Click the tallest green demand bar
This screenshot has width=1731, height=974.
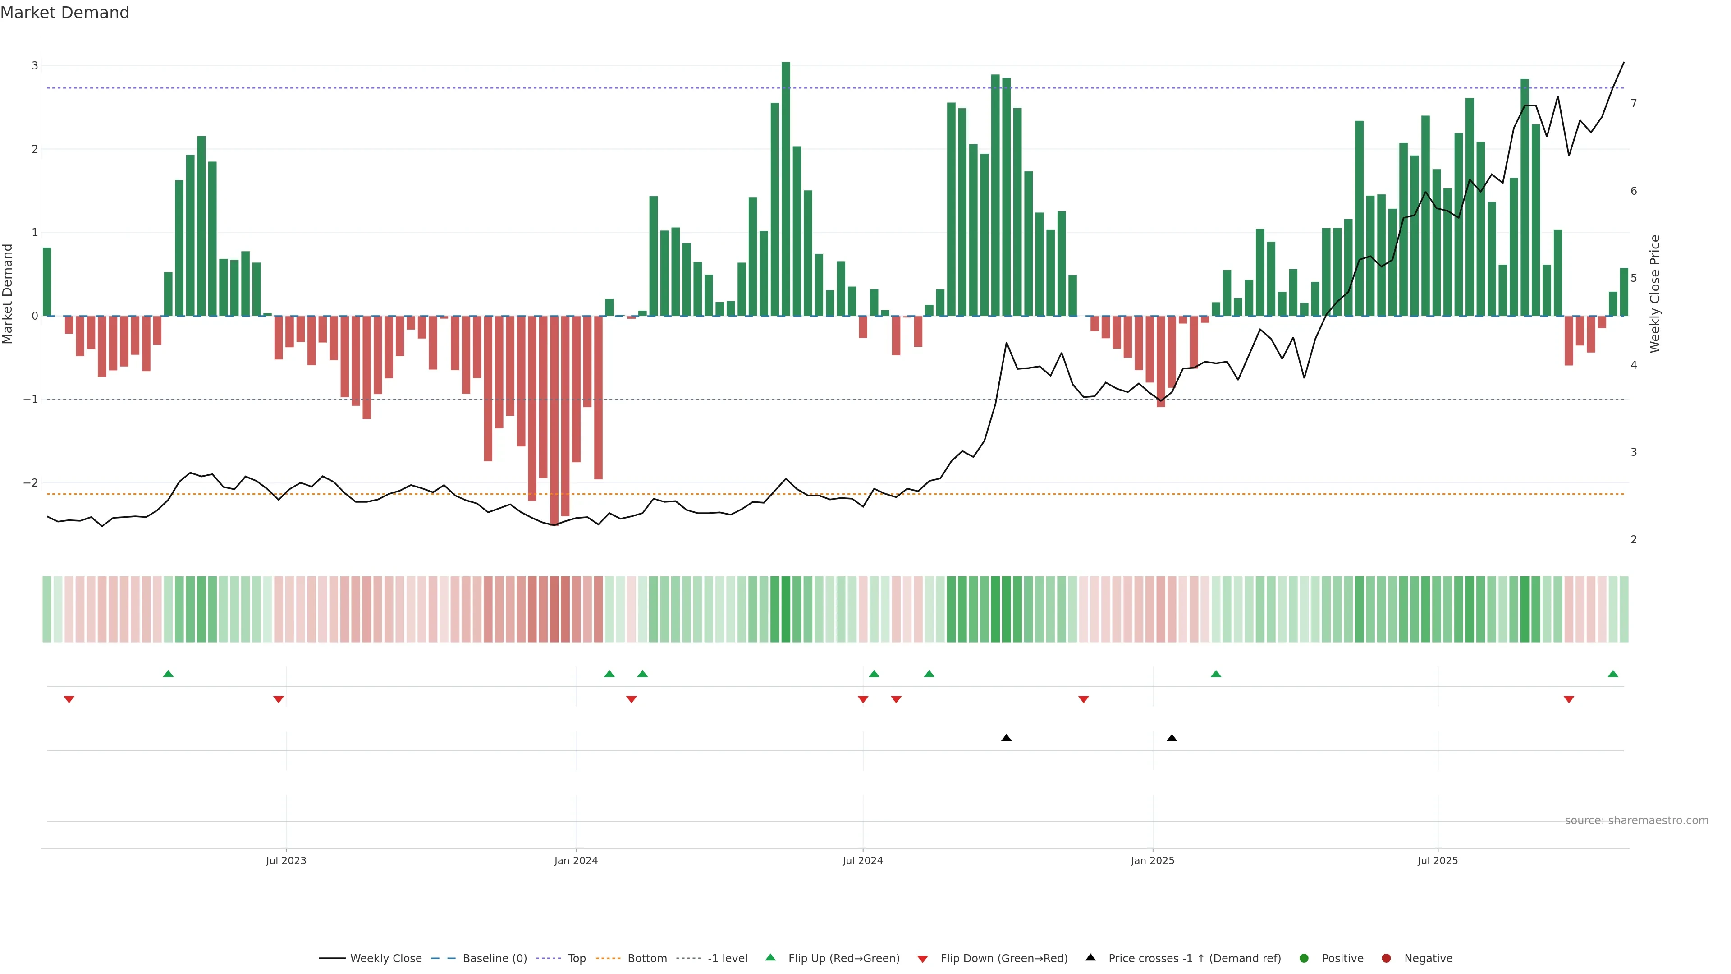786,188
